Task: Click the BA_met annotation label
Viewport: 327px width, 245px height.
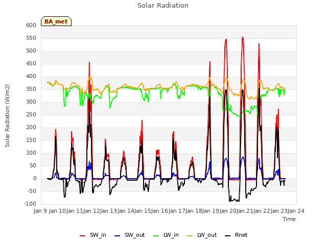Action: (x=56, y=21)
